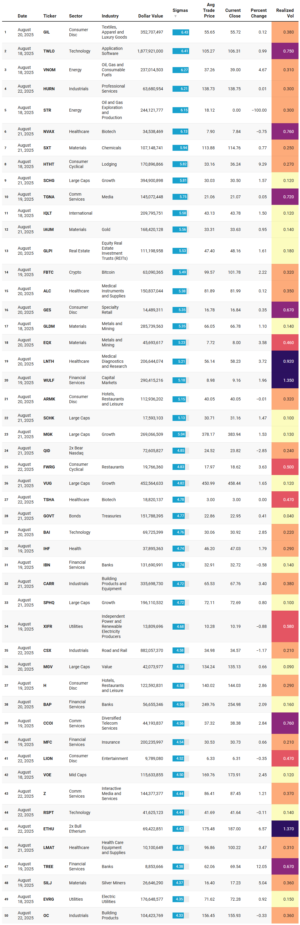This screenshot has width=300, height=925.
Task: Click the Bitcoin industry cell for FBTC
Action: 108,272
